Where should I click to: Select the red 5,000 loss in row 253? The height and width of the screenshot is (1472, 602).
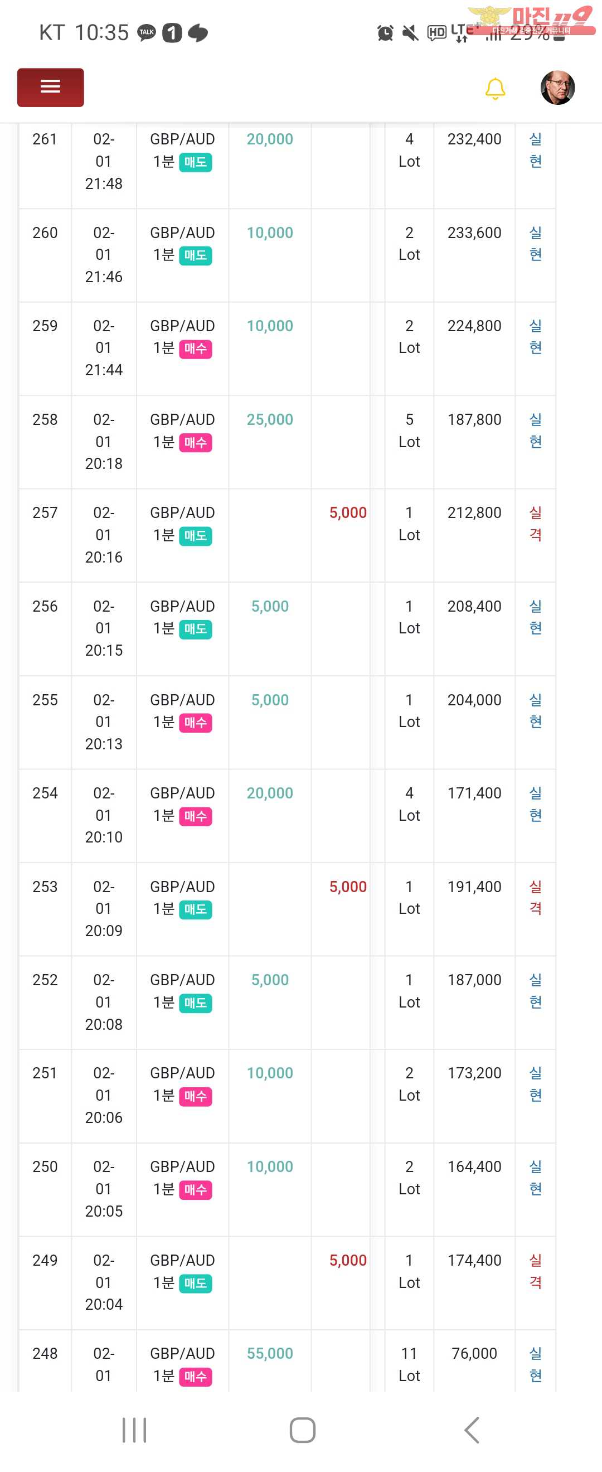[x=348, y=887]
